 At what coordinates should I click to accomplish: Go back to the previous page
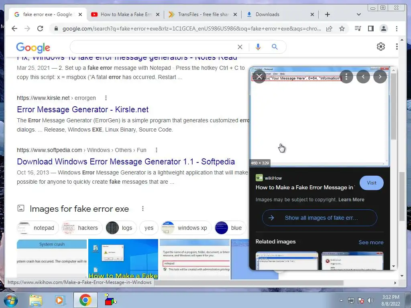tap(14, 28)
